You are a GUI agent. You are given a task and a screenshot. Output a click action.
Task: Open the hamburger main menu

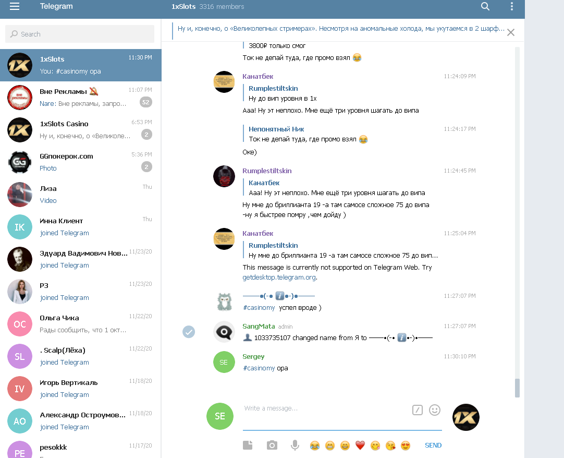[x=15, y=7]
